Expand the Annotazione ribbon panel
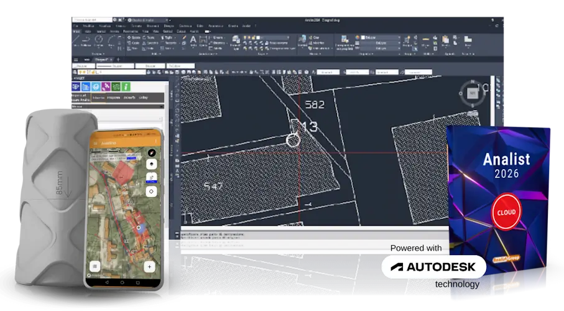Viewport: 564px width, 311px height. [x=208, y=54]
